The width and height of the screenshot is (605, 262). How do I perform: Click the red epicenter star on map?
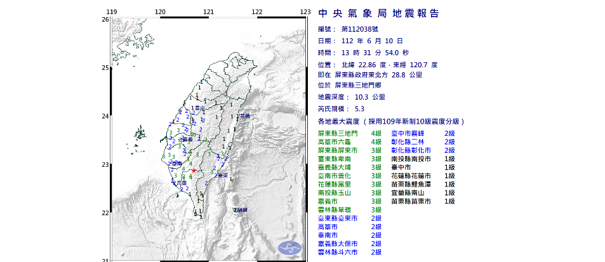[x=194, y=171]
